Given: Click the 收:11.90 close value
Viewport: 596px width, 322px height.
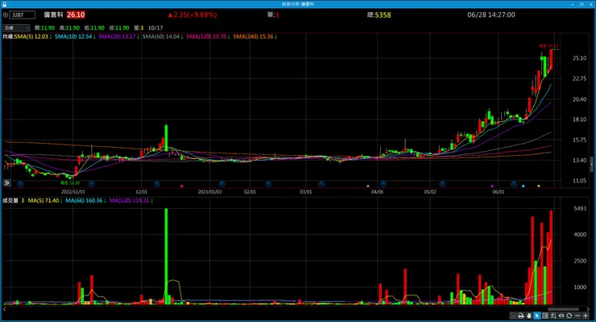Looking at the screenshot, I should (119, 28).
